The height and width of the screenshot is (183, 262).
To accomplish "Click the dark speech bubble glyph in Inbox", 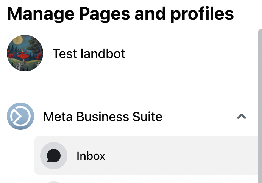I will point(54,156).
